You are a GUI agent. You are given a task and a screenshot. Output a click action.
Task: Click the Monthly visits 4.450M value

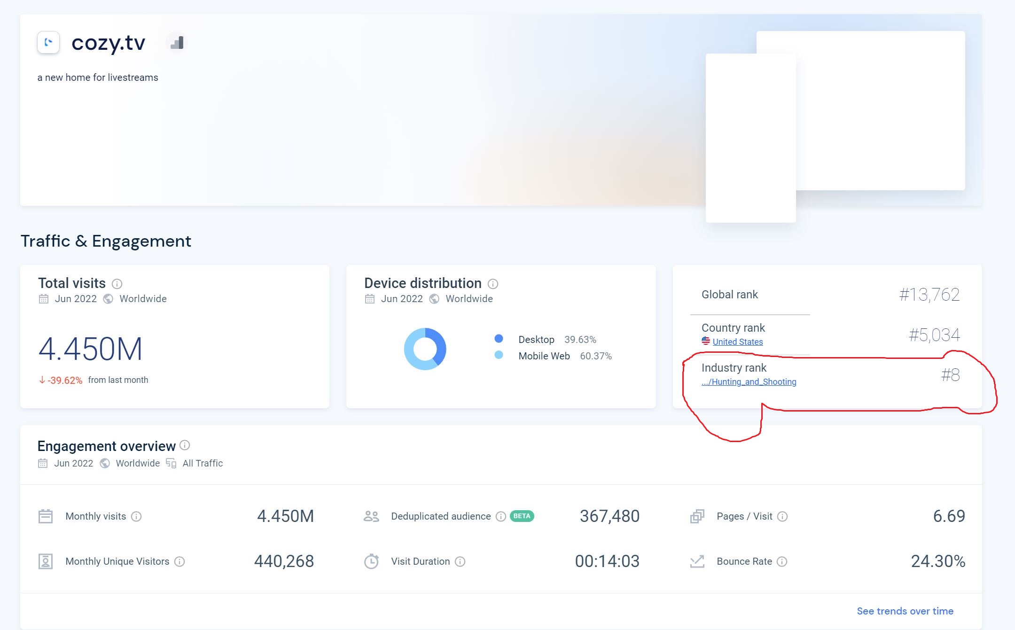pyautogui.click(x=285, y=516)
